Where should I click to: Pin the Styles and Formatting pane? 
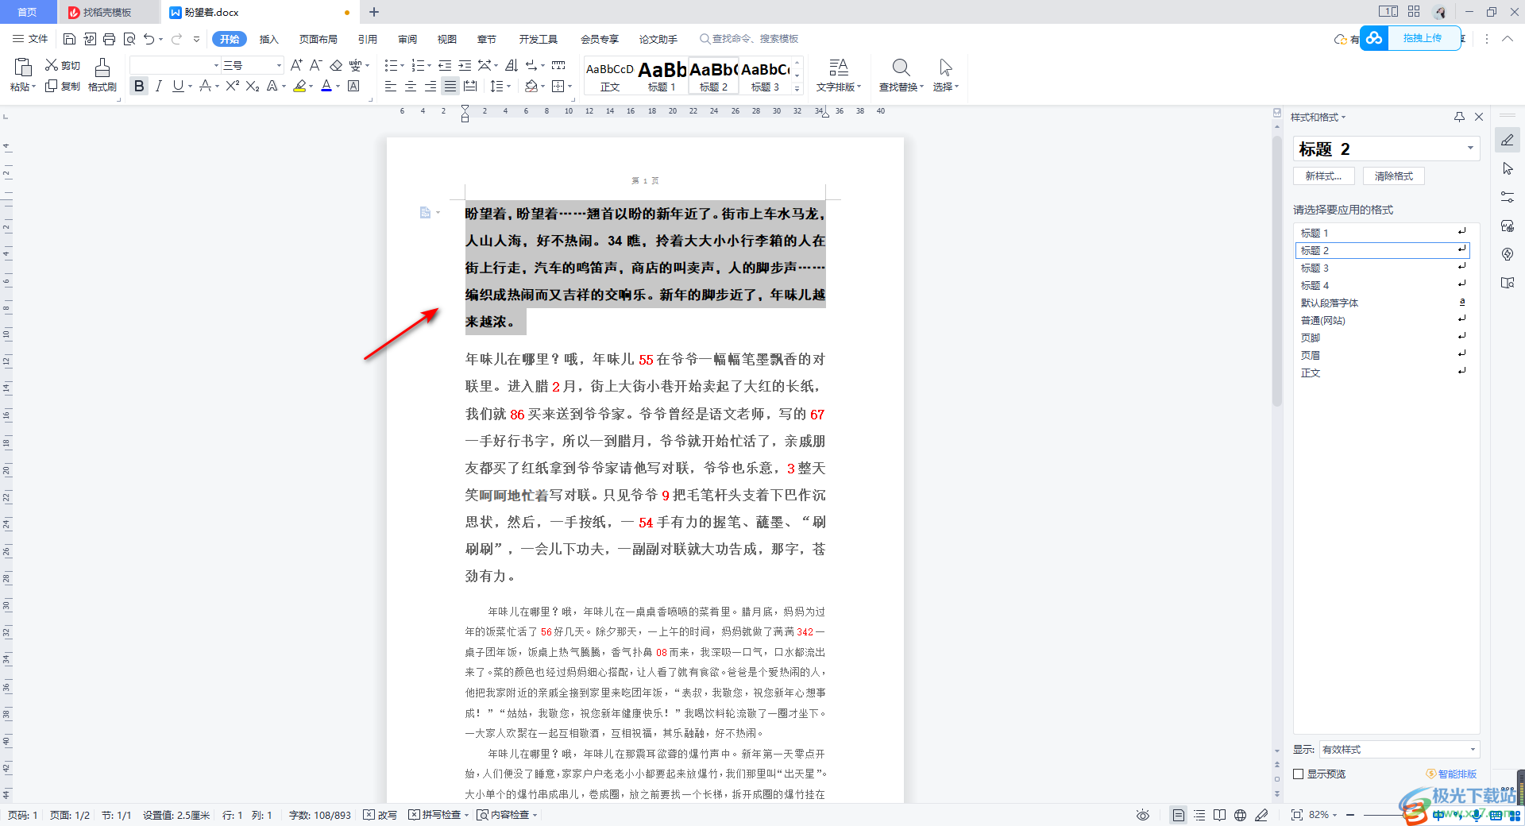point(1459,117)
